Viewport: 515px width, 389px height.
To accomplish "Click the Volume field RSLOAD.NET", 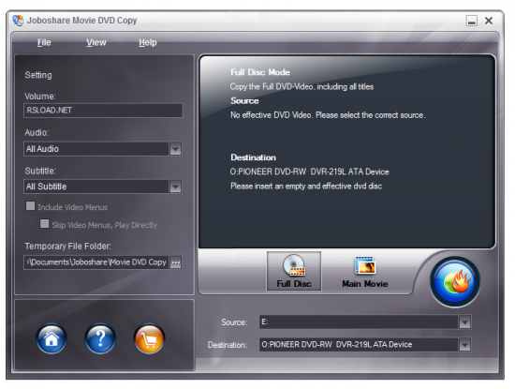I will (103, 111).
